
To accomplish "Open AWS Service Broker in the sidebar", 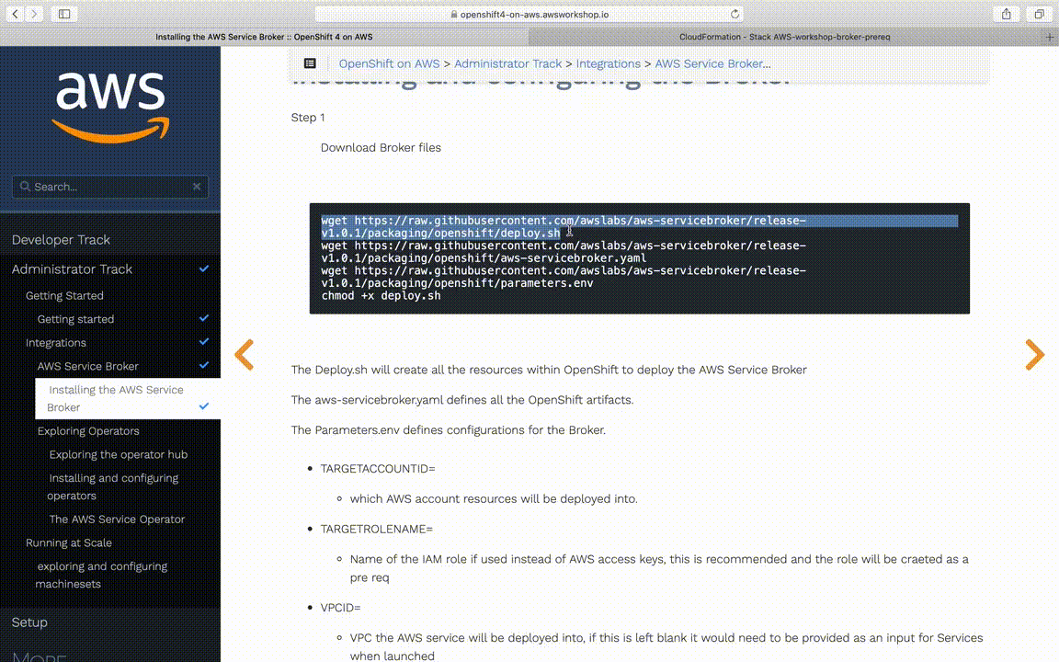I will [x=88, y=366].
